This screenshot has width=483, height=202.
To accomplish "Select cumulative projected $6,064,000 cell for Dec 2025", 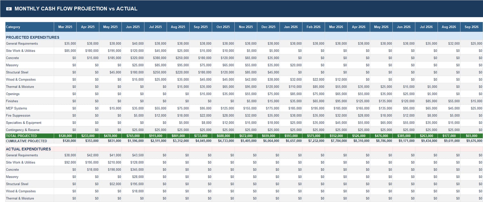I will (x=268, y=141).
